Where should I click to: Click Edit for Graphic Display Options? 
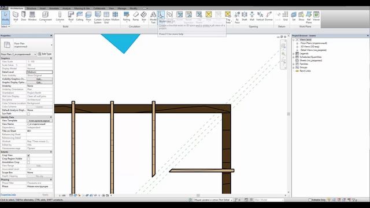[39, 83]
